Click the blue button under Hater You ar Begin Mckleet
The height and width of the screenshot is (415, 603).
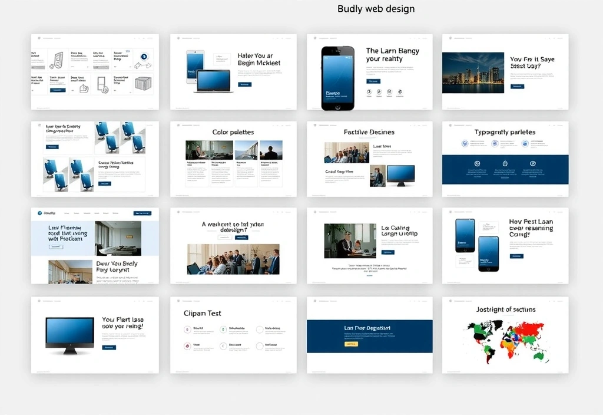tap(246, 84)
